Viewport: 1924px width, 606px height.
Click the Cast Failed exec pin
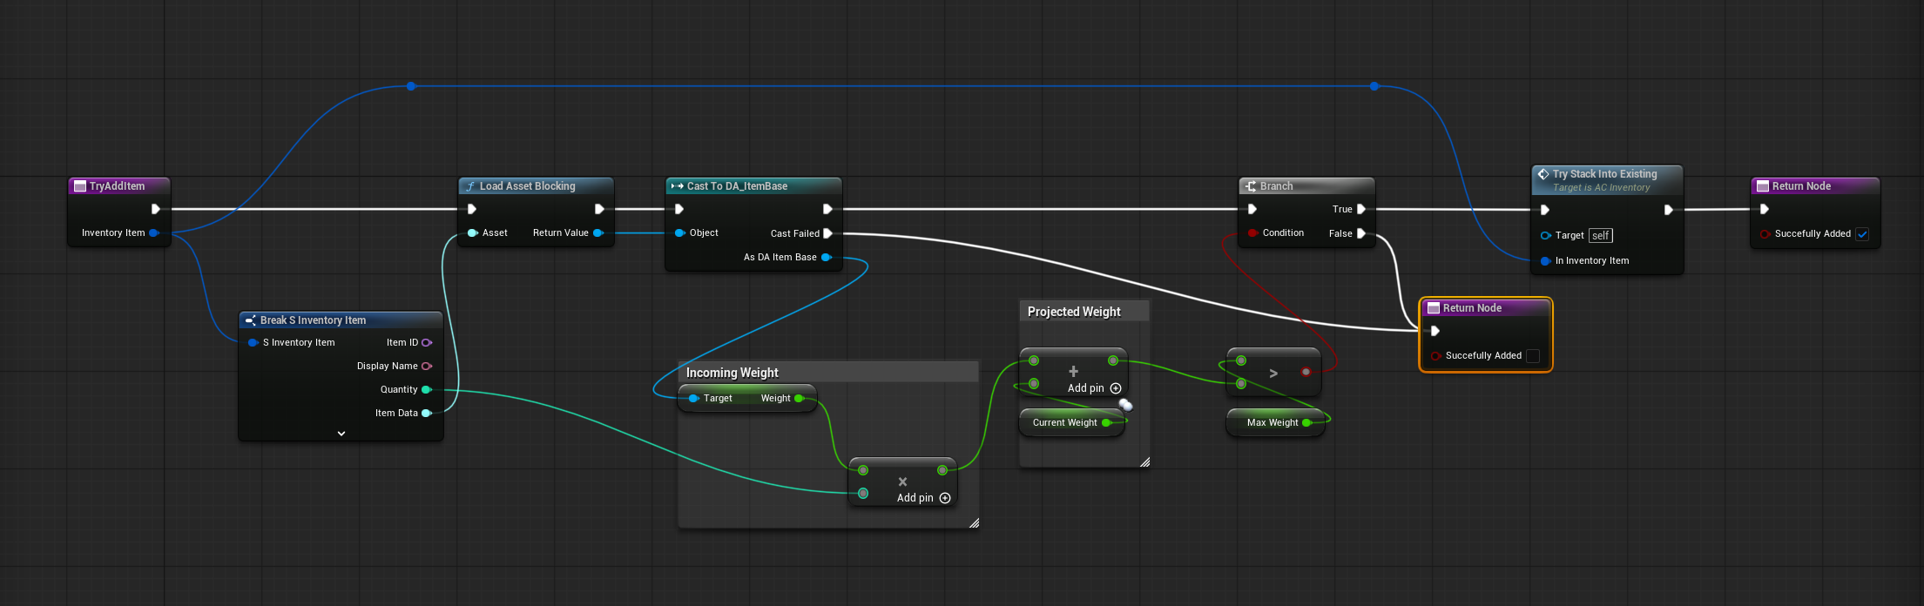pos(827,233)
